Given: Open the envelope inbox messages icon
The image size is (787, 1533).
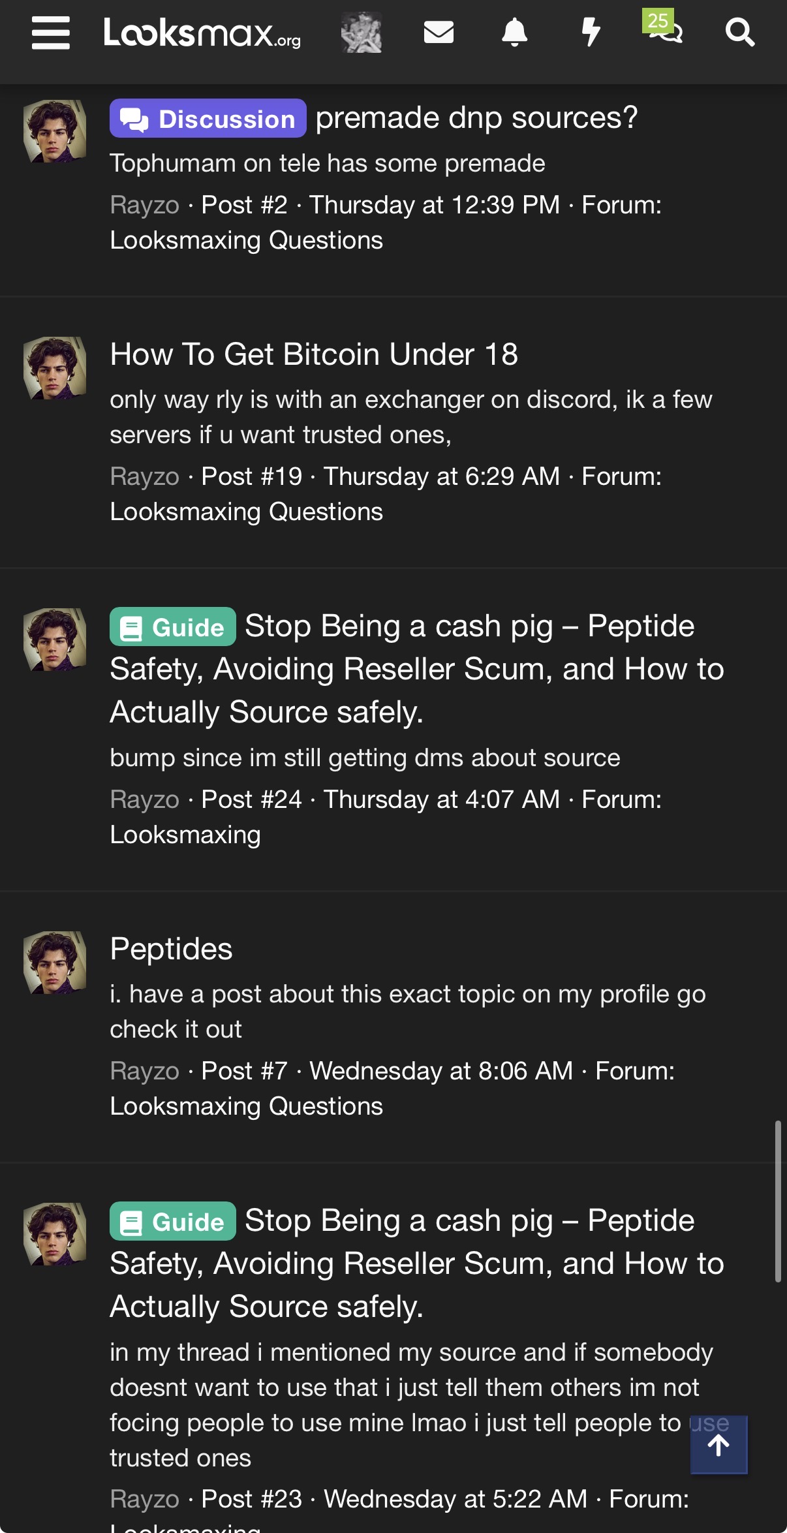Looking at the screenshot, I should point(439,32).
